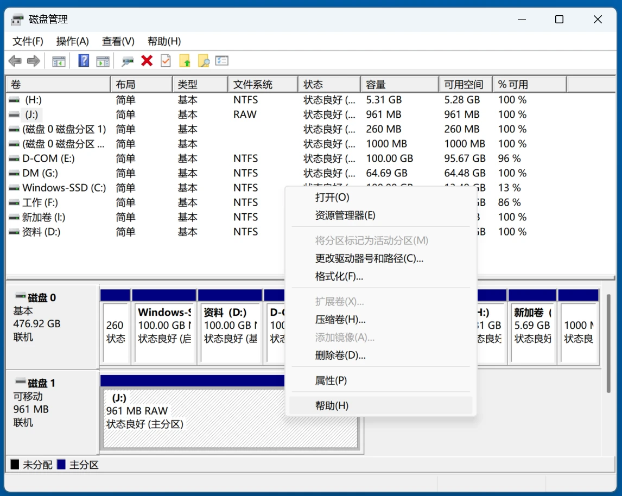Open the 操作(A) menu
Screen dimensions: 622x496
tap(72, 41)
